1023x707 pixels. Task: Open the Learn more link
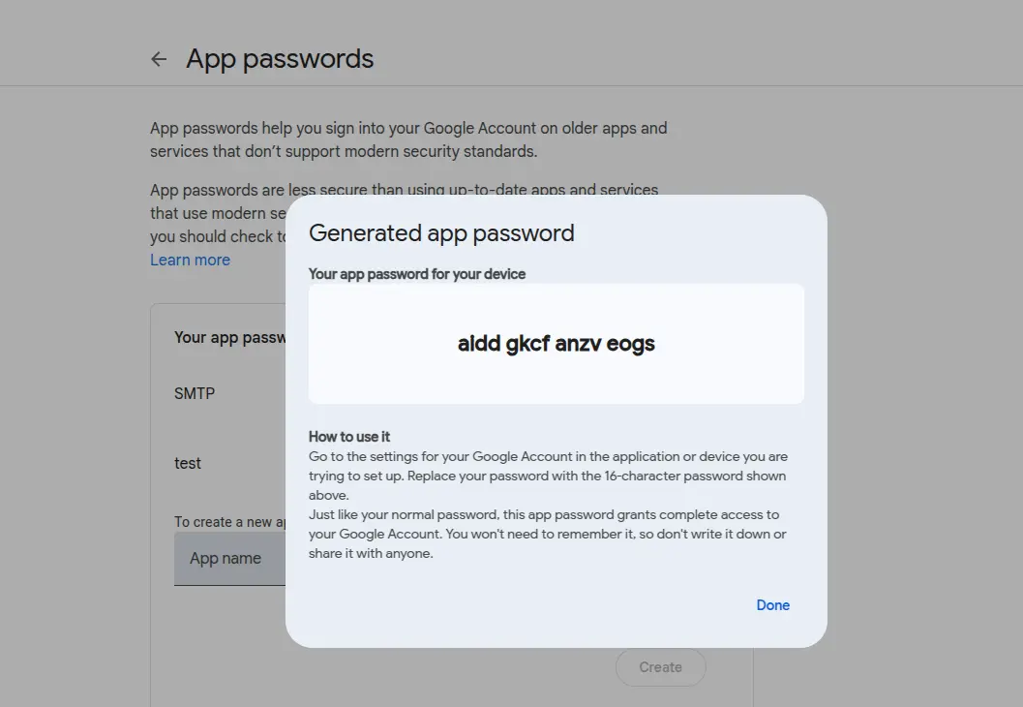(190, 260)
